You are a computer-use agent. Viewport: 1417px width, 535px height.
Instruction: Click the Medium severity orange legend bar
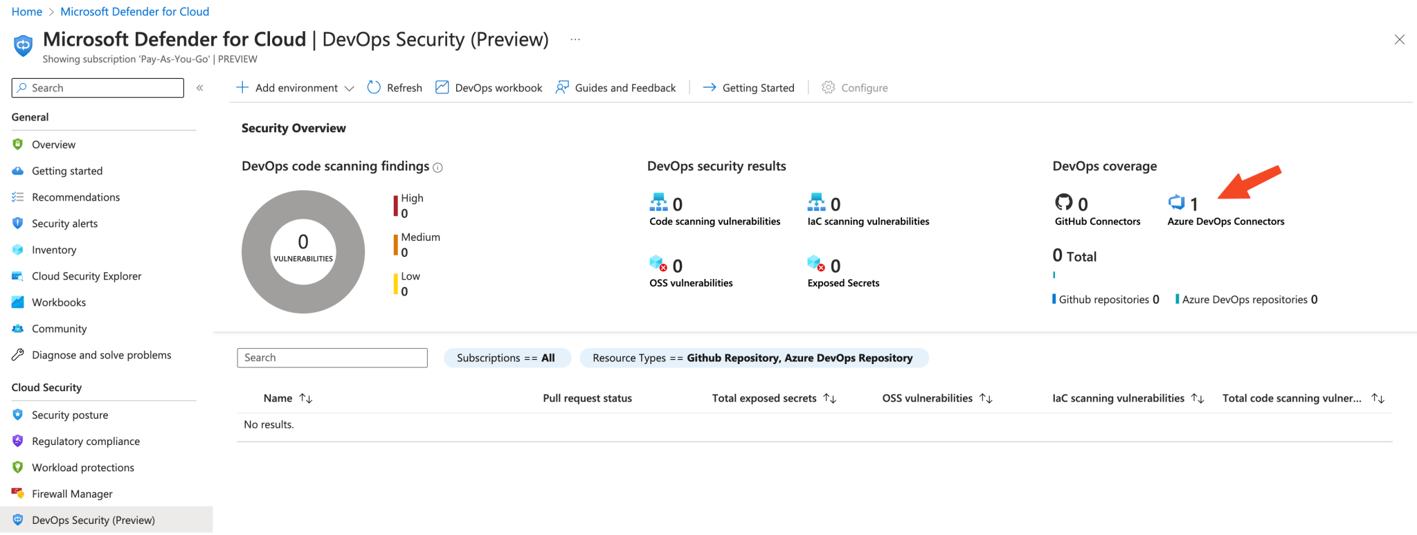coord(396,245)
